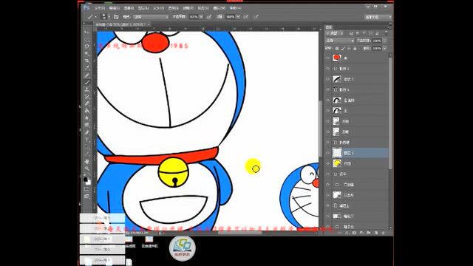Viewport: 473px width, 266px height.
Task: Toggle lock position in Layers panel
Action: click(x=349, y=48)
